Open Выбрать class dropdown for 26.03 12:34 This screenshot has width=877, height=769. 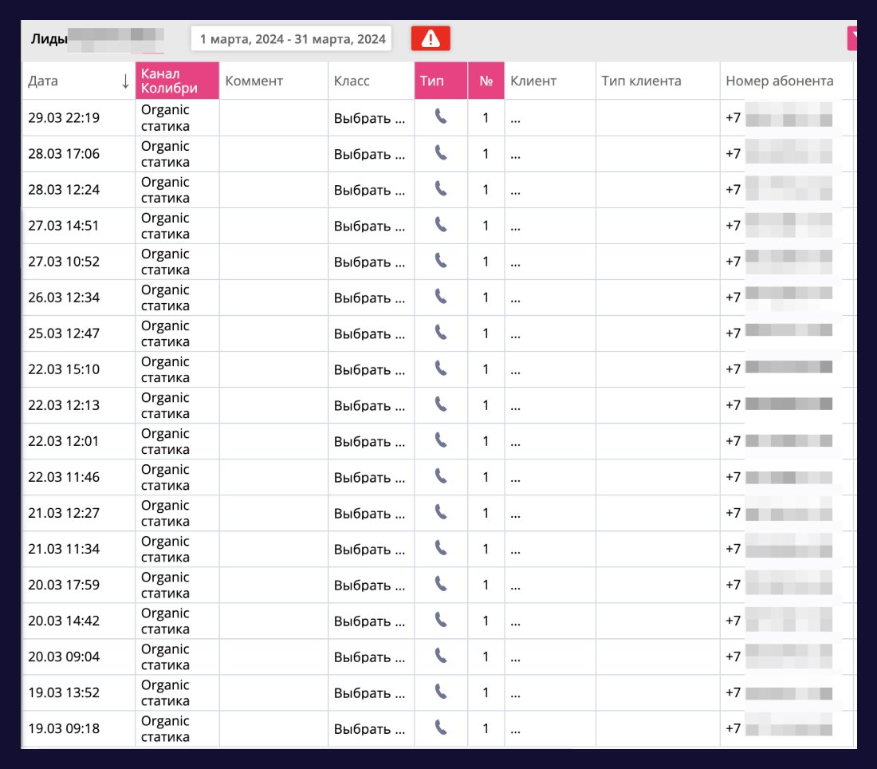coord(369,298)
